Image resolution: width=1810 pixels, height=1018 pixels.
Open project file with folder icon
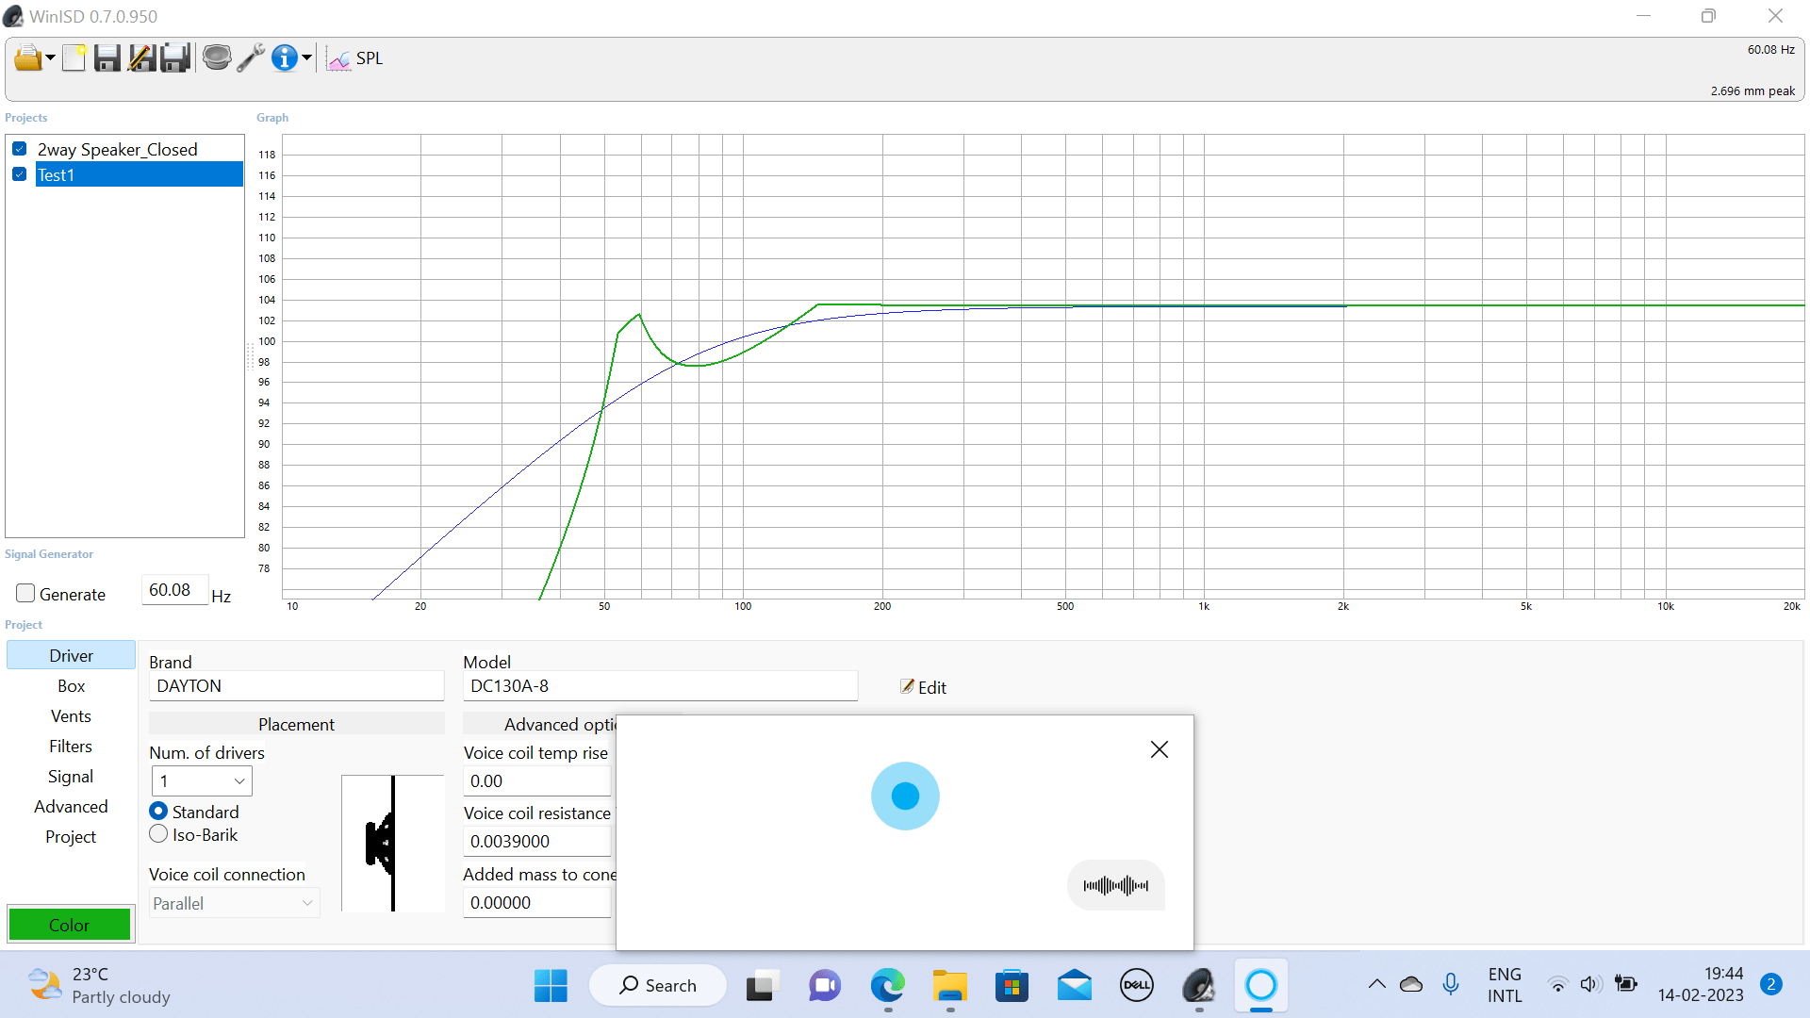pyautogui.click(x=27, y=58)
